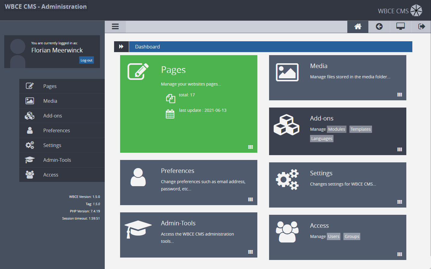Open Admin-Tools in the sidebar menu
The image size is (431, 269).
click(62, 160)
